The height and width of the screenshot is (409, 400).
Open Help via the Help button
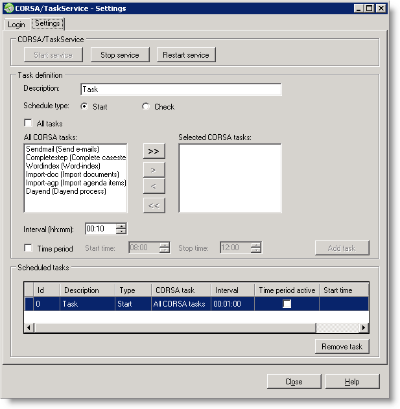(x=352, y=382)
